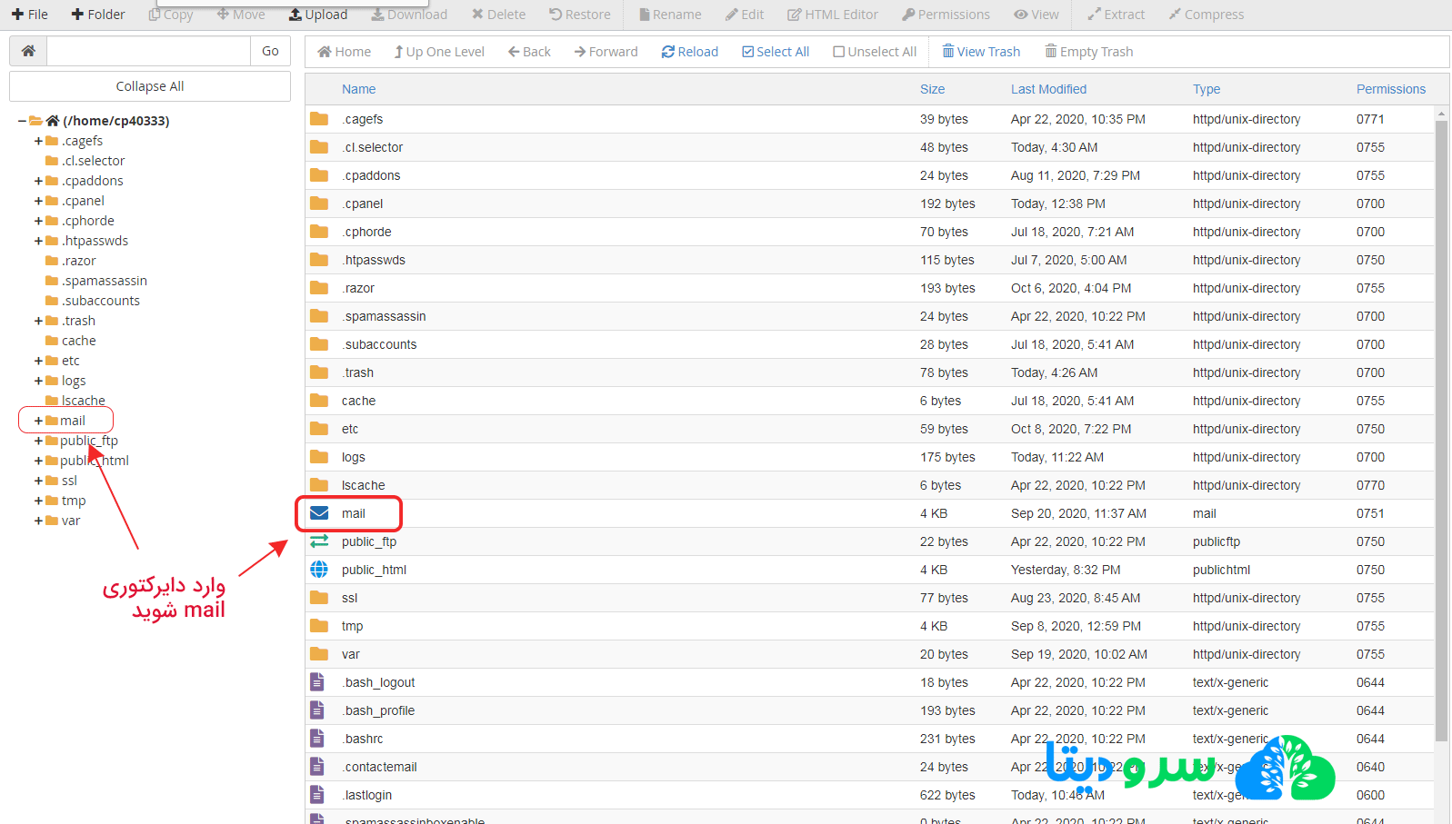Image resolution: width=1452 pixels, height=824 pixels.
Task: Expand the mail tree node plus sign
Action: (38, 421)
